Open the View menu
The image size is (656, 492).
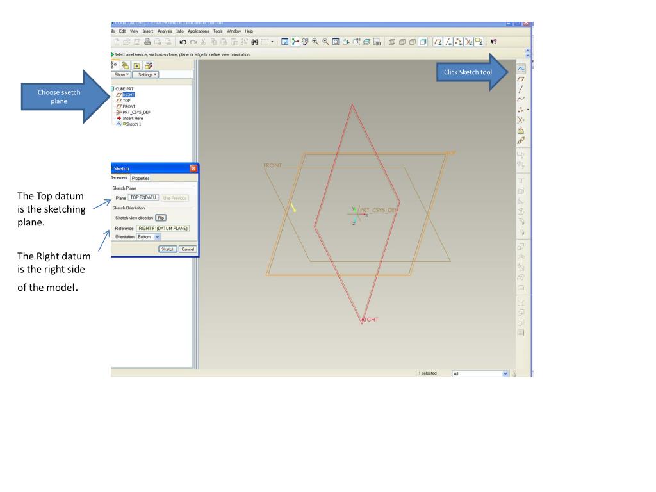pyautogui.click(x=134, y=31)
